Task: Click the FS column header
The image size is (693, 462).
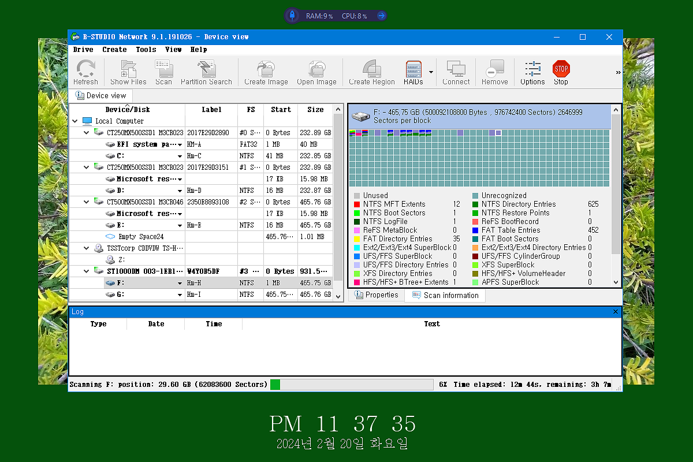Action: (251, 110)
